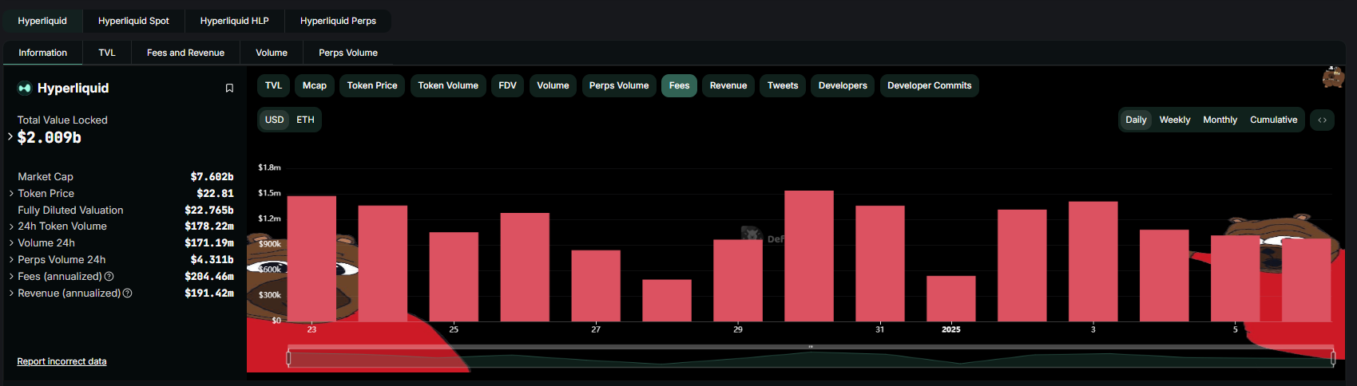
Task: Bookmark Hyperliquid with the bookmark icon
Action: point(229,89)
